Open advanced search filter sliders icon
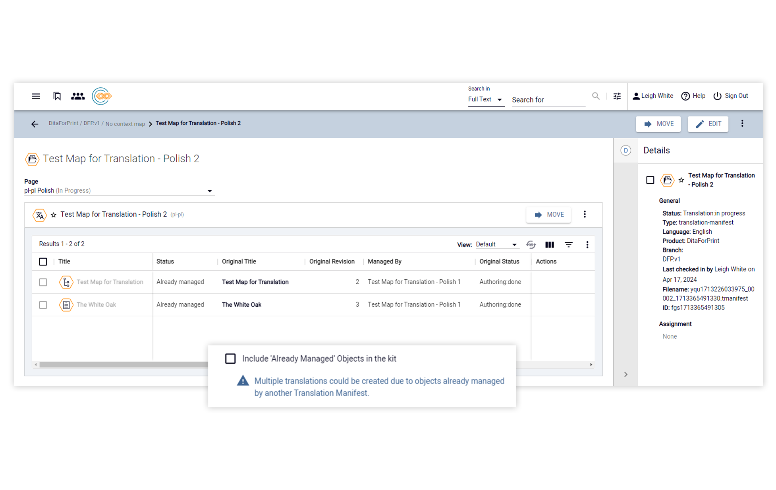The width and height of the screenshot is (776, 490). coord(617,96)
